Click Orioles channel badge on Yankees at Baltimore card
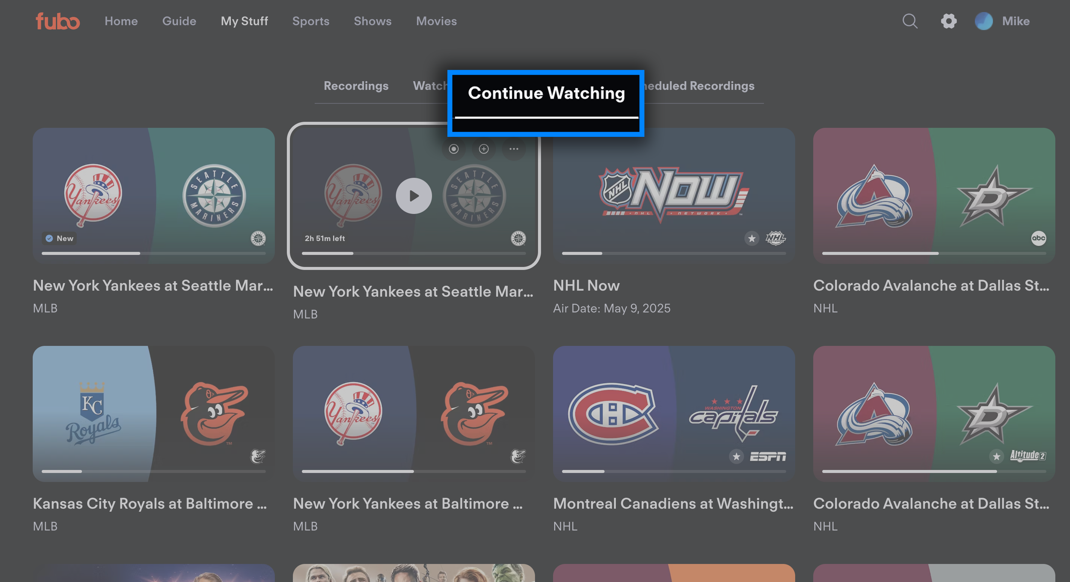The image size is (1070, 582). click(518, 456)
